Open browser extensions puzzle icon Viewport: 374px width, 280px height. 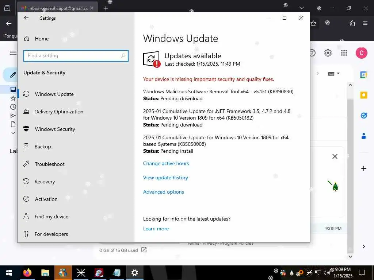(352, 23)
